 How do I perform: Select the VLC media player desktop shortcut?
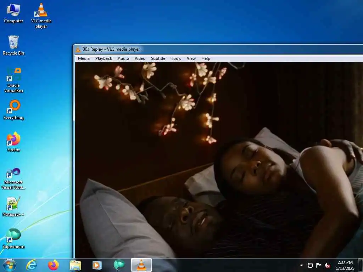(41, 16)
